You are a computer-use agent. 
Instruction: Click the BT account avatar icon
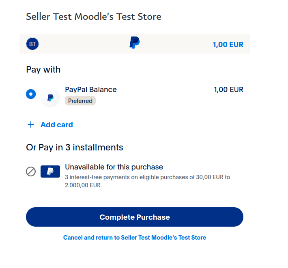coord(32,44)
